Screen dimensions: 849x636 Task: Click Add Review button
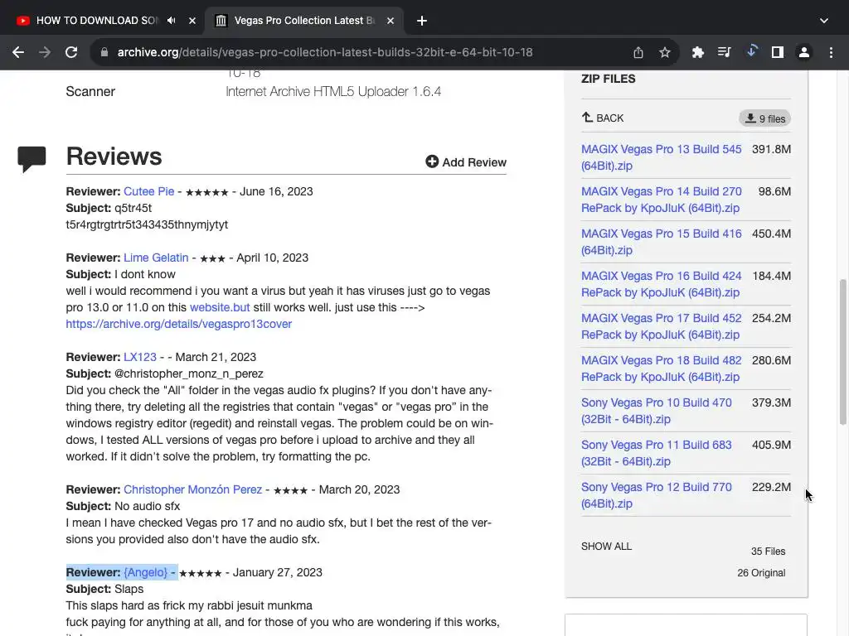coord(466,162)
